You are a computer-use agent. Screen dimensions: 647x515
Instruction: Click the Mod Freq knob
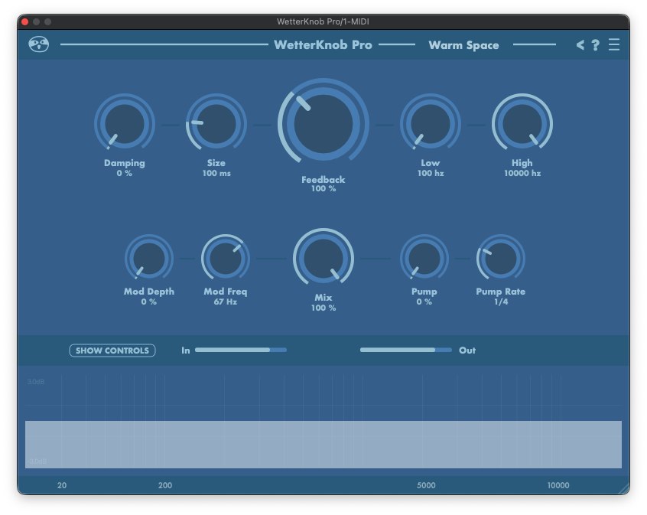click(226, 259)
